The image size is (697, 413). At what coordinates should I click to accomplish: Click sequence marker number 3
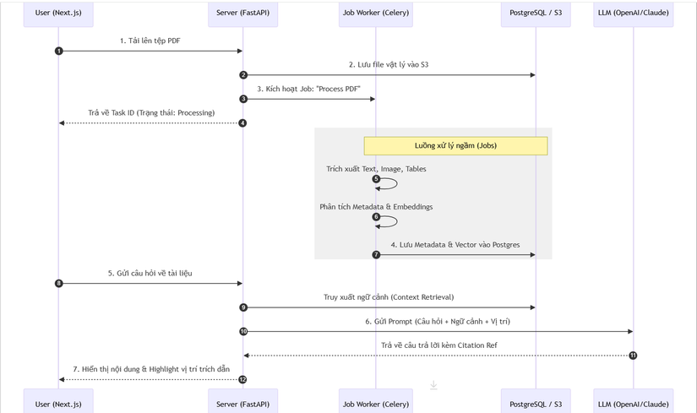pos(243,100)
